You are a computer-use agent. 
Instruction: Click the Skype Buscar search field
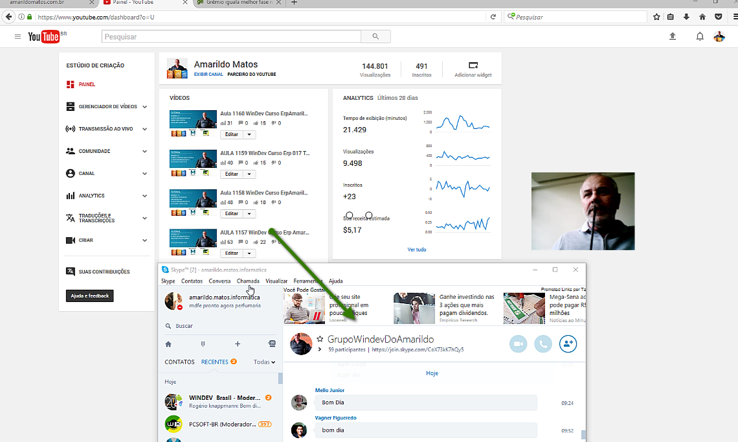point(221,326)
